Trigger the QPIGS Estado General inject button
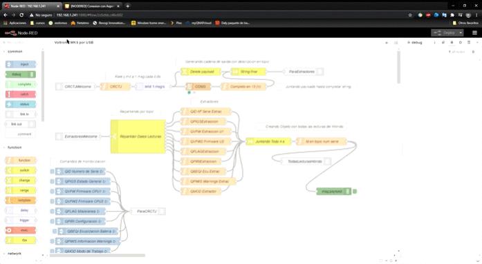The height and width of the screenshot is (264, 482). pos(53,181)
